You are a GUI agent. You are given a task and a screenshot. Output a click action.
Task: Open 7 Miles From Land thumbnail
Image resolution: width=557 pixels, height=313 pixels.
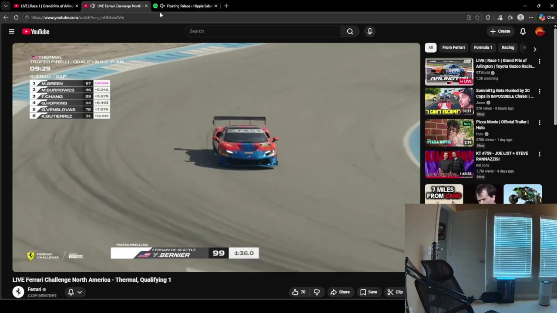(444, 194)
